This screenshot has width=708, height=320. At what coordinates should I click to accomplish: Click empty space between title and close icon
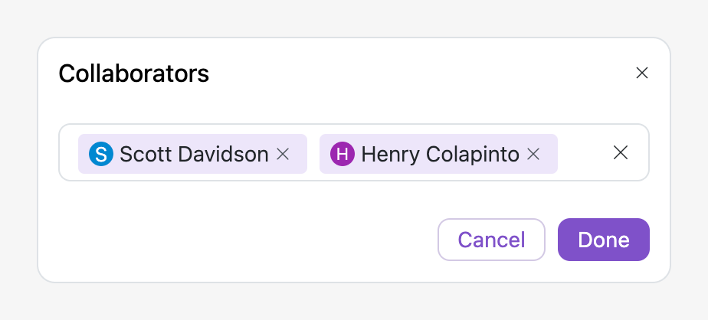pyautogui.click(x=421, y=73)
